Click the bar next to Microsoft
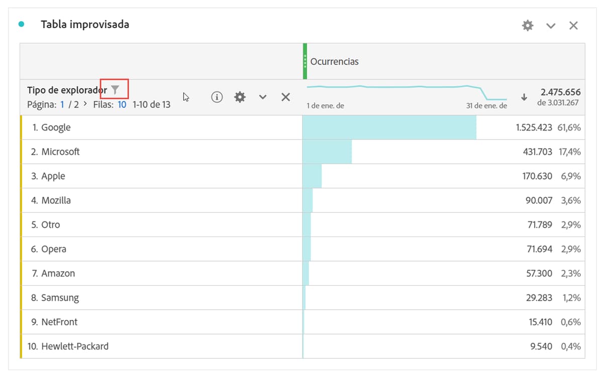This screenshot has height=380, width=603. coord(327,151)
